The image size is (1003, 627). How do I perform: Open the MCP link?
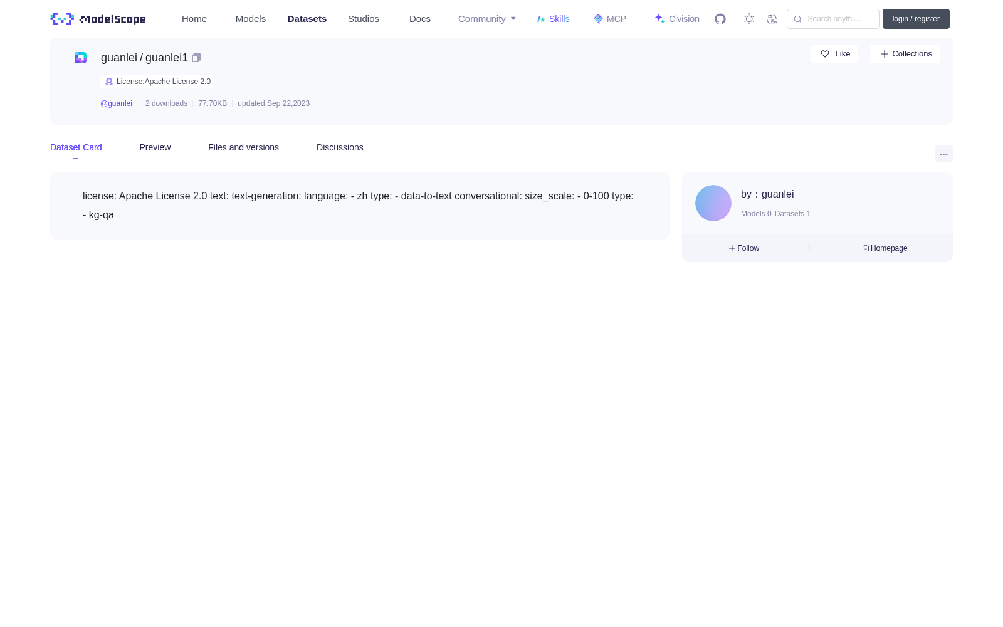pos(610,19)
